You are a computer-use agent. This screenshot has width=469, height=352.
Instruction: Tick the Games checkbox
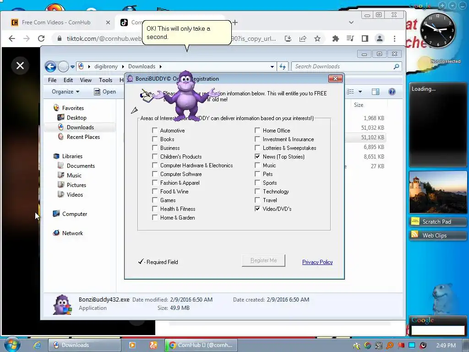(155, 200)
